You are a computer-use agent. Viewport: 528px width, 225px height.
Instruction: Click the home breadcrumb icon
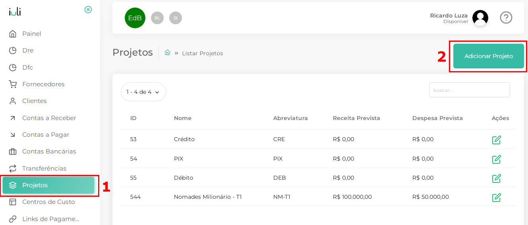click(167, 52)
